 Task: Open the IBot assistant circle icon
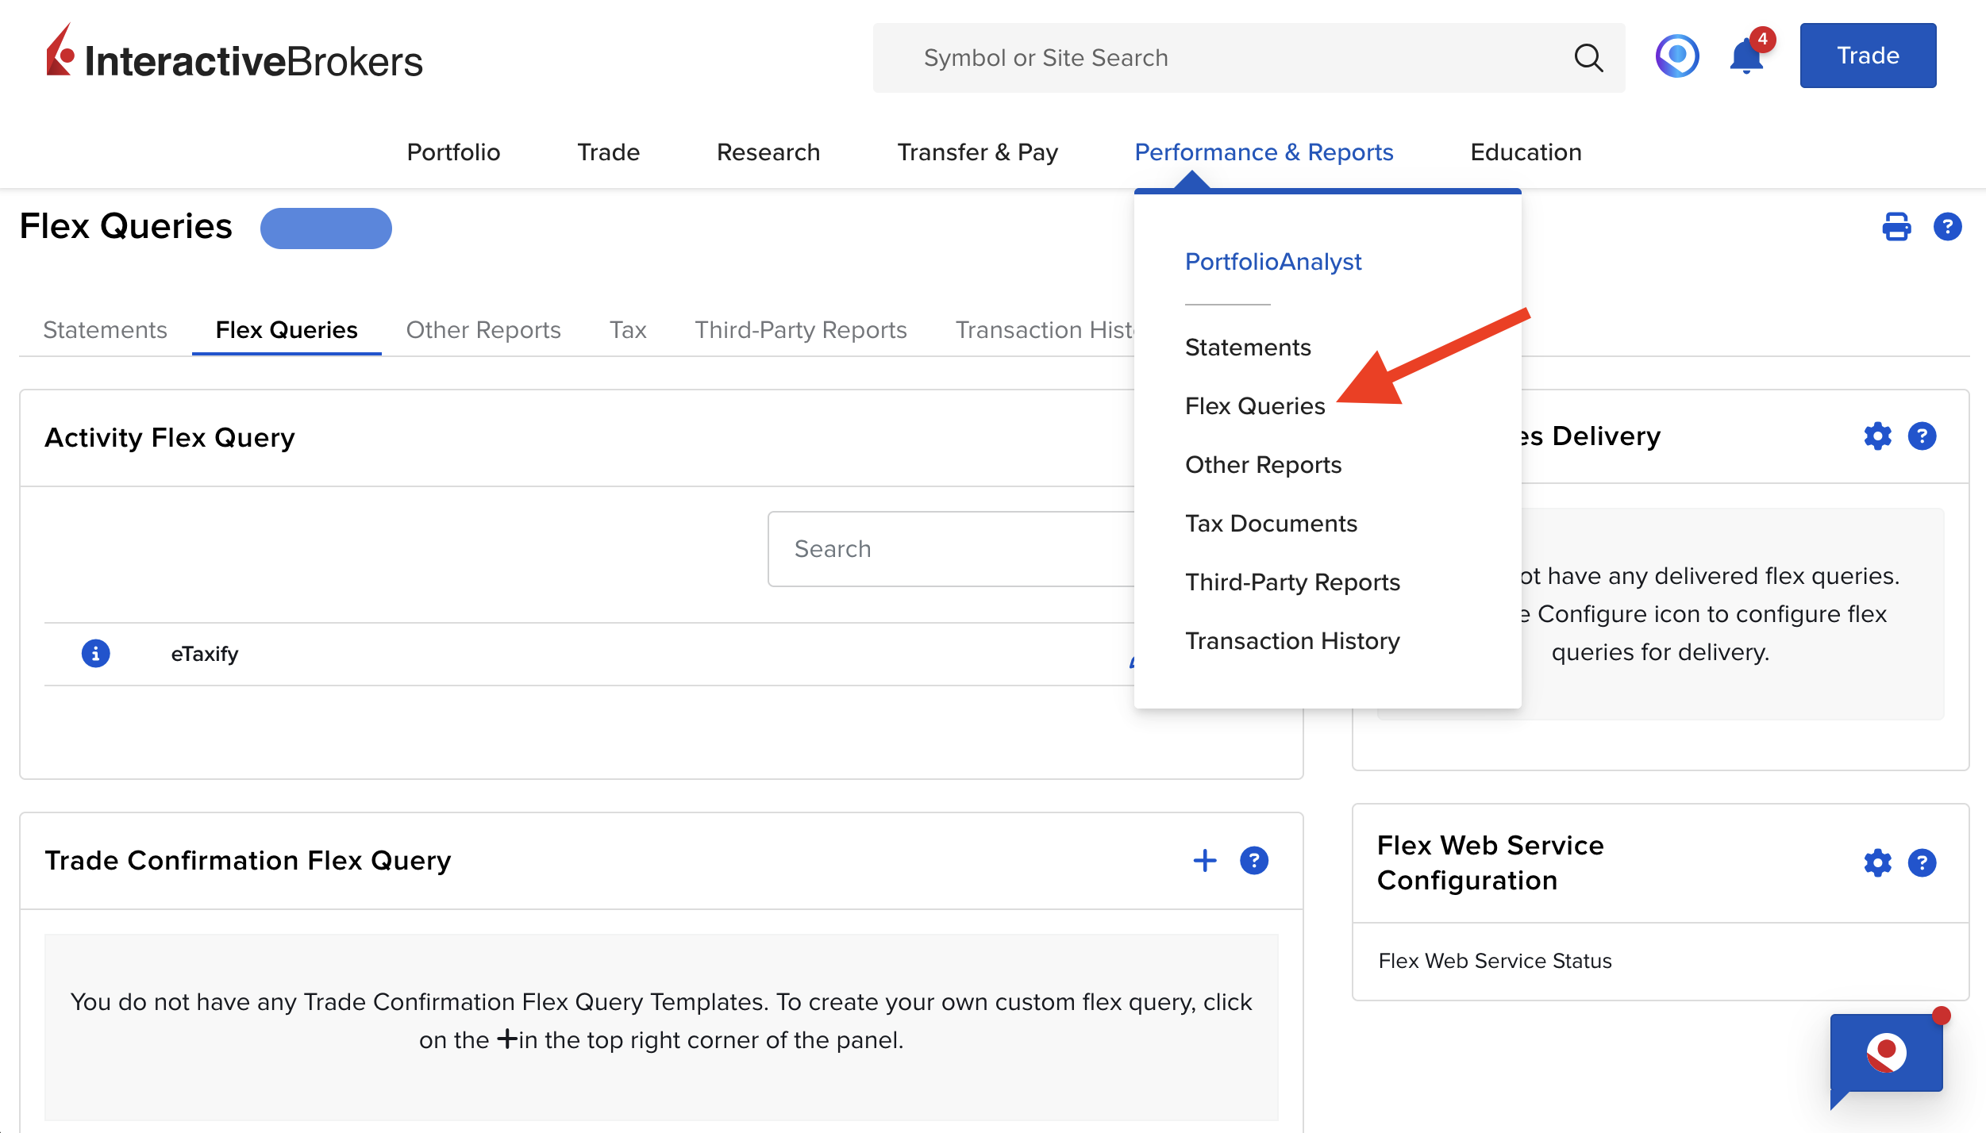(1677, 56)
